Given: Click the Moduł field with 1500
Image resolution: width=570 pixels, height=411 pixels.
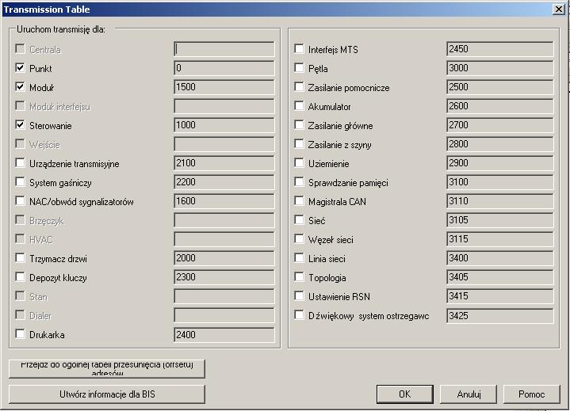Looking at the screenshot, I should pyautogui.click(x=224, y=87).
